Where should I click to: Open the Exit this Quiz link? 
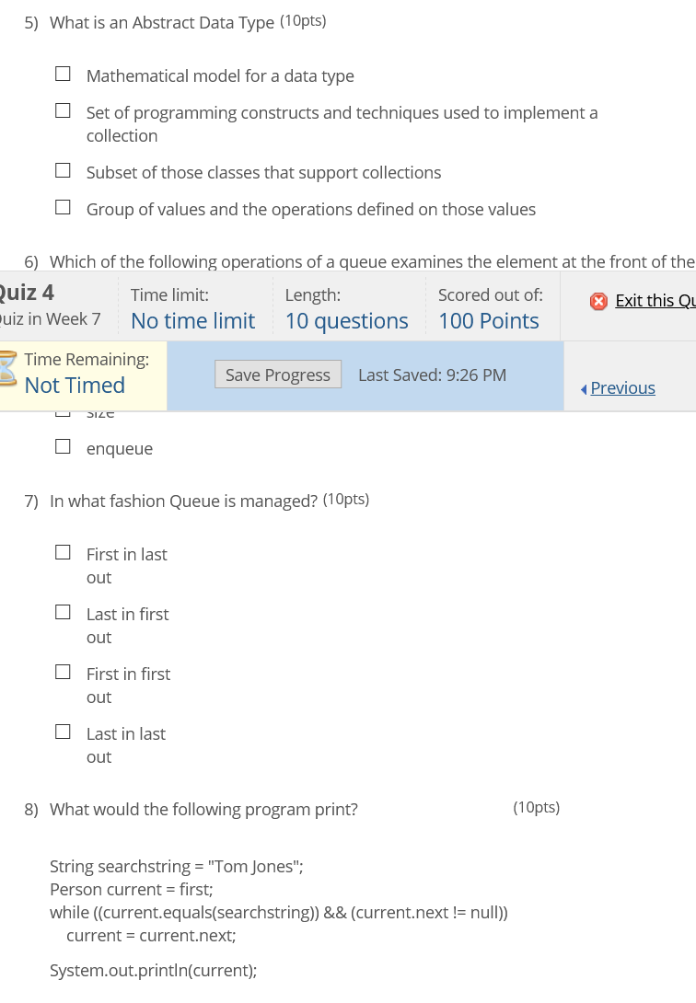point(655,301)
